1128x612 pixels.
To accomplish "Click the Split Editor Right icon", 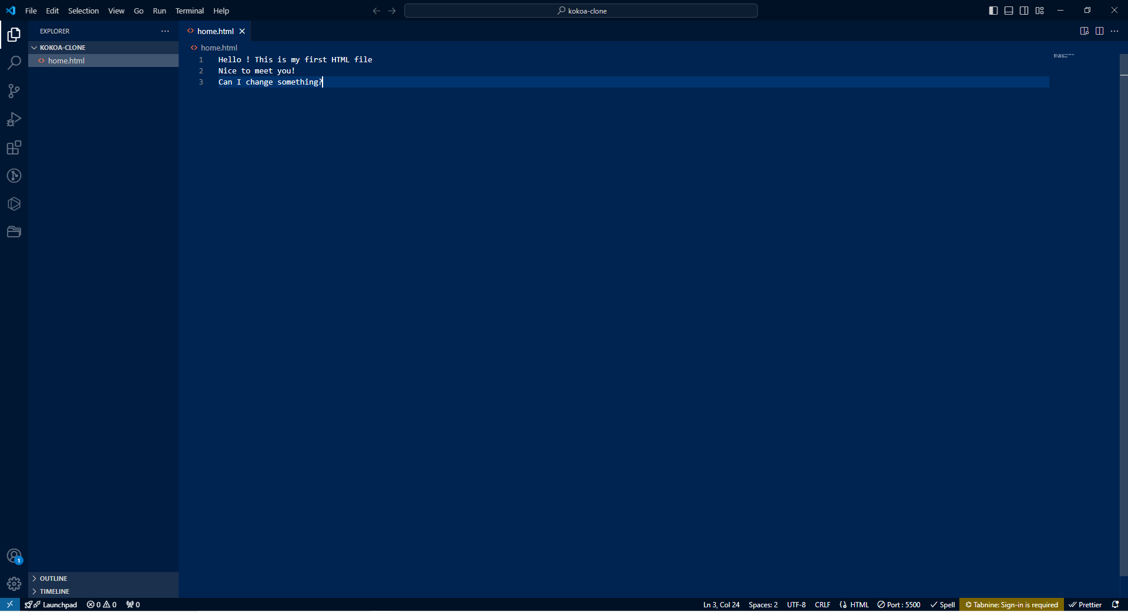I will click(x=1099, y=31).
